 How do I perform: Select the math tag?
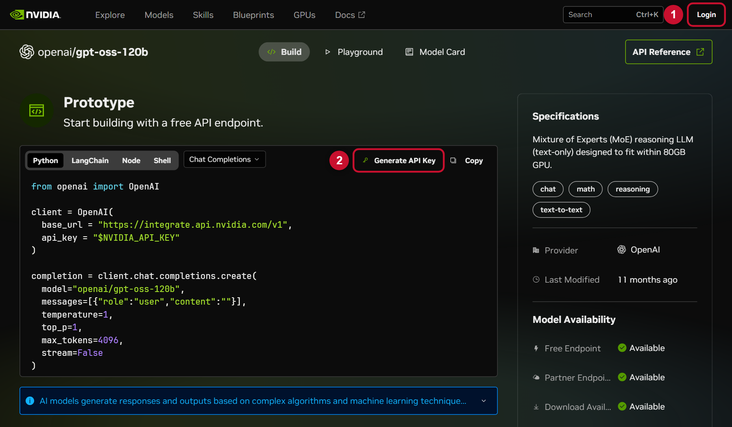coord(586,189)
